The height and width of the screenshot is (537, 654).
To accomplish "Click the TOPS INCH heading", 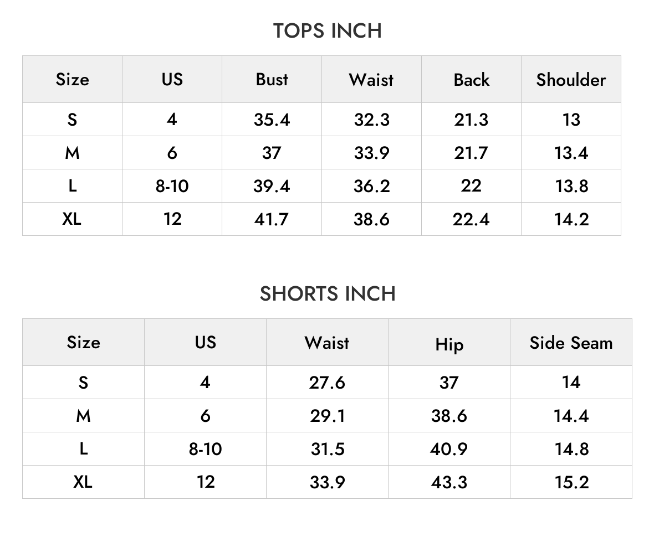I will (x=328, y=31).
